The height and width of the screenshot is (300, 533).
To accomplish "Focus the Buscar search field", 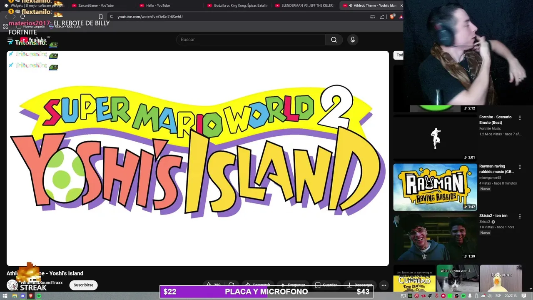I will (x=251, y=40).
